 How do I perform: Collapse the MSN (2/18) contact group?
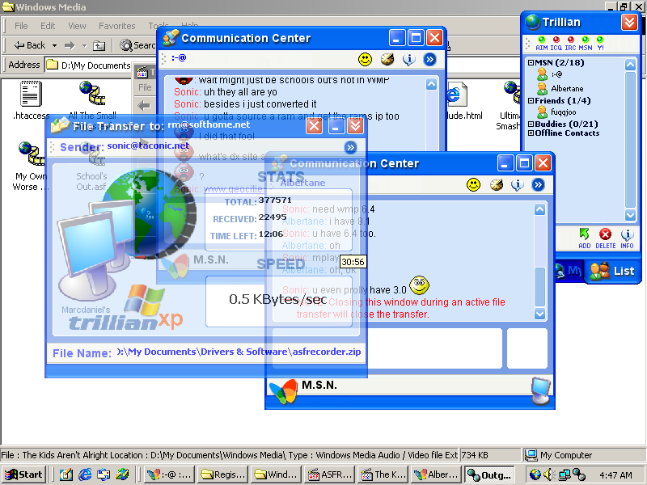(x=531, y=62)
